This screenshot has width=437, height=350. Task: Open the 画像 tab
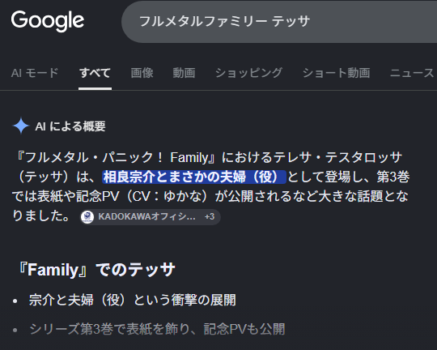142,73
